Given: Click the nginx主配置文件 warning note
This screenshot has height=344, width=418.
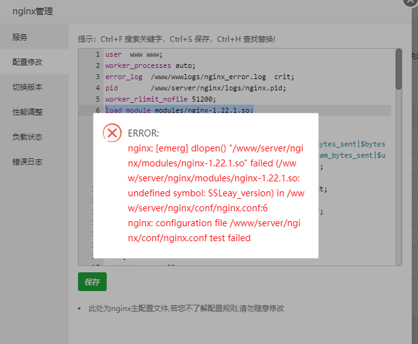Looking at the screenshot, I should click(x=186, y=308).
